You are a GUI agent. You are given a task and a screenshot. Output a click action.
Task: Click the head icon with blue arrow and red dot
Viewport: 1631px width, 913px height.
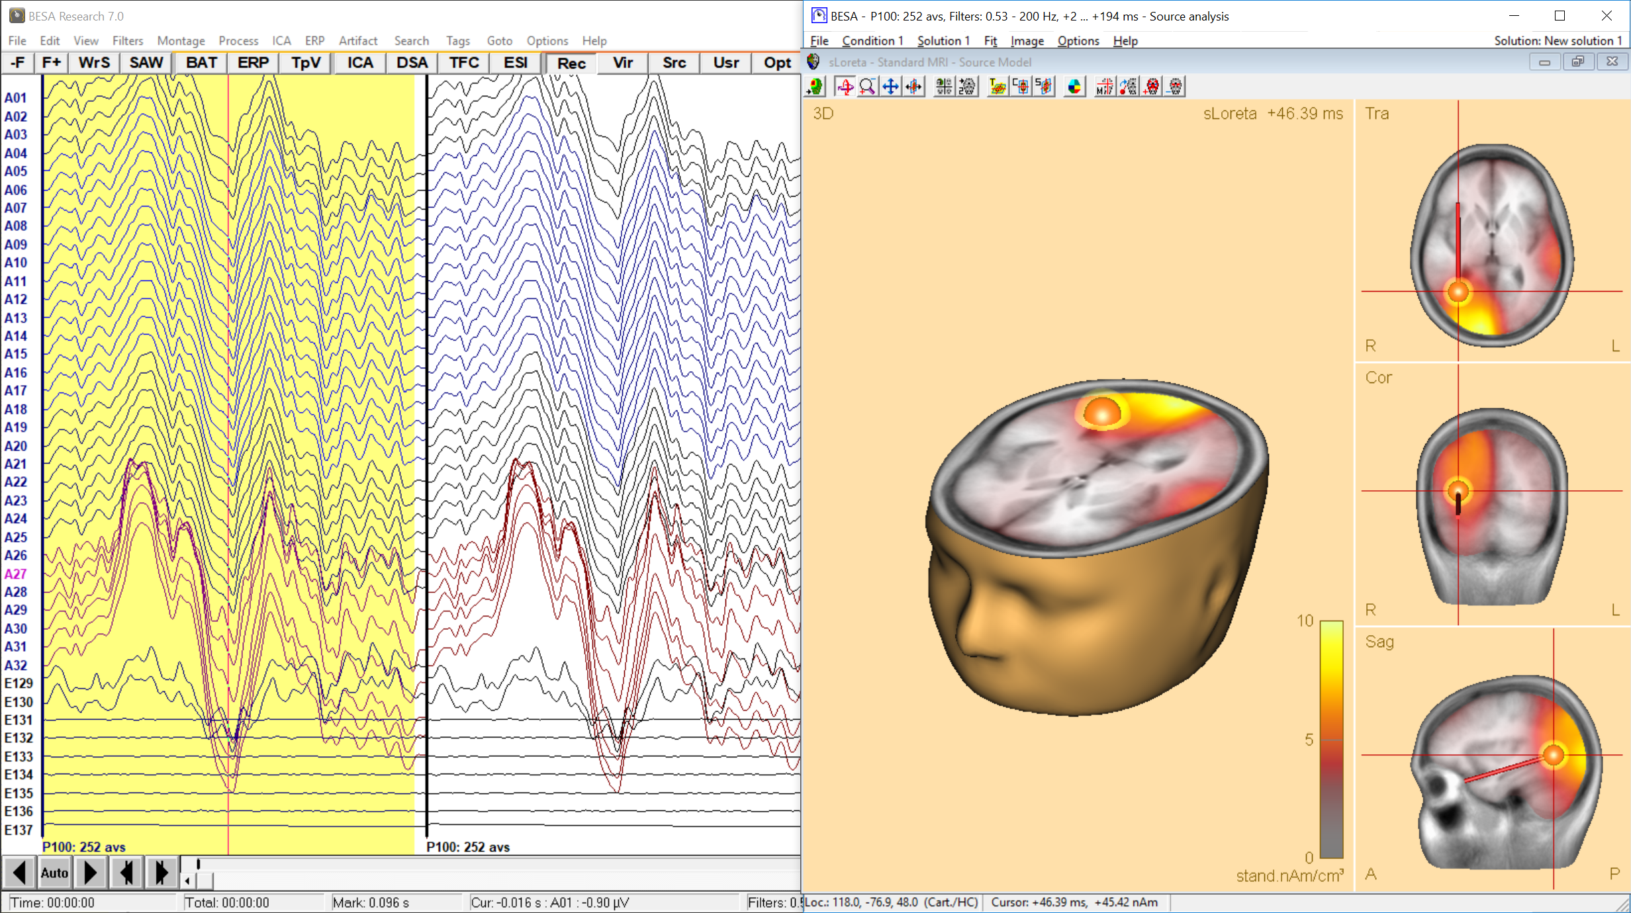[x=1128, y=87]
